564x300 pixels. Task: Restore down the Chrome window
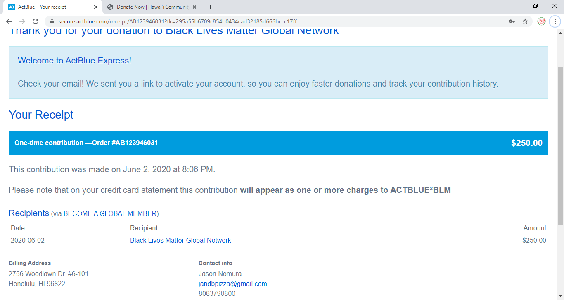click(x=536, y=6)
